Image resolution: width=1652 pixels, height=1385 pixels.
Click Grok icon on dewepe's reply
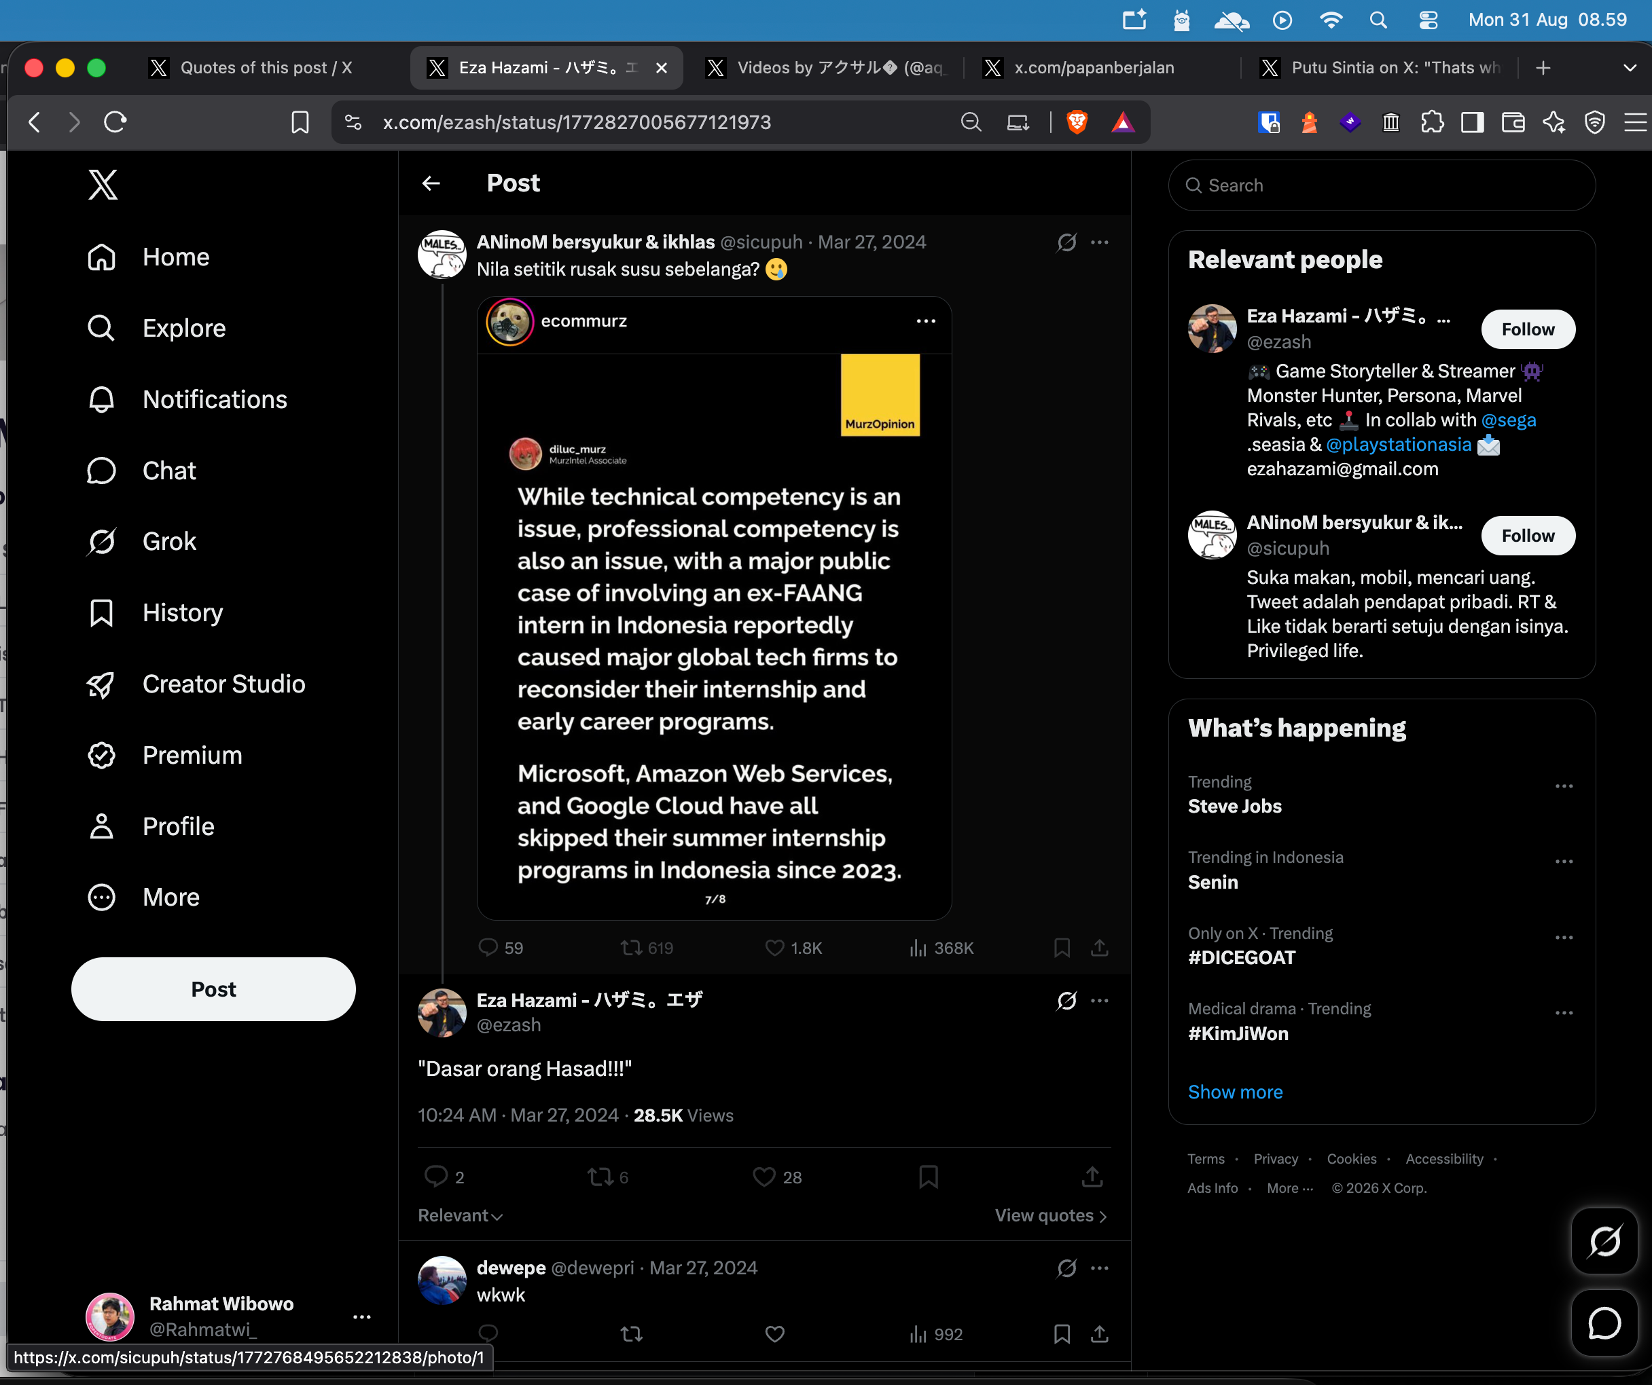click(x=1066, y=1268)
